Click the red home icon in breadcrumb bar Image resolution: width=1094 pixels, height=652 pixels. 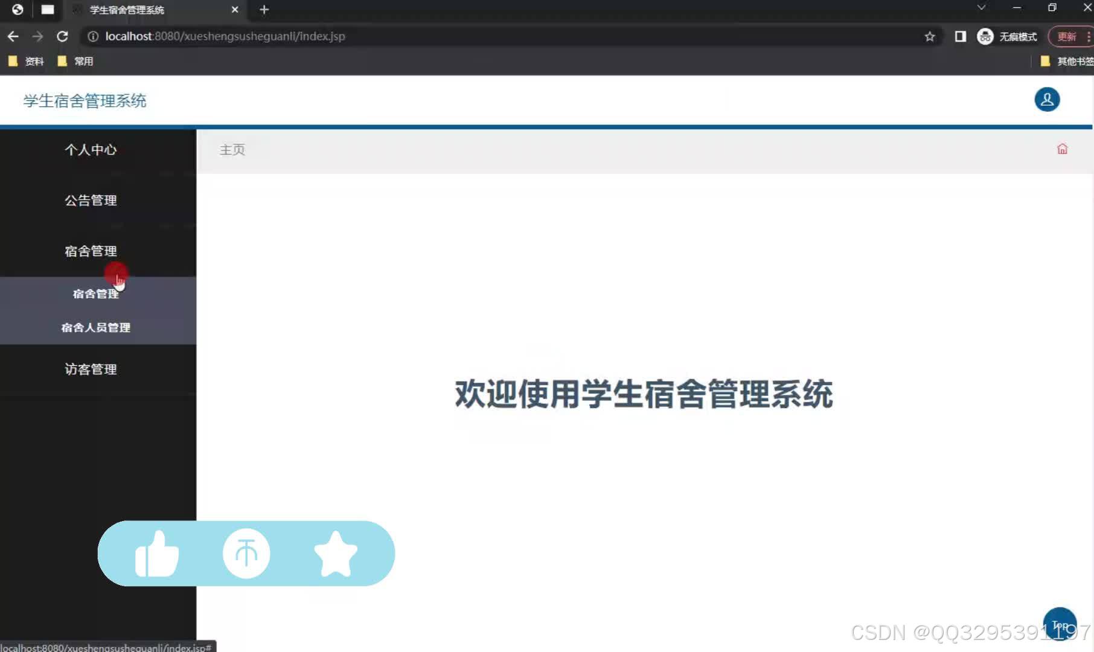1062,149
